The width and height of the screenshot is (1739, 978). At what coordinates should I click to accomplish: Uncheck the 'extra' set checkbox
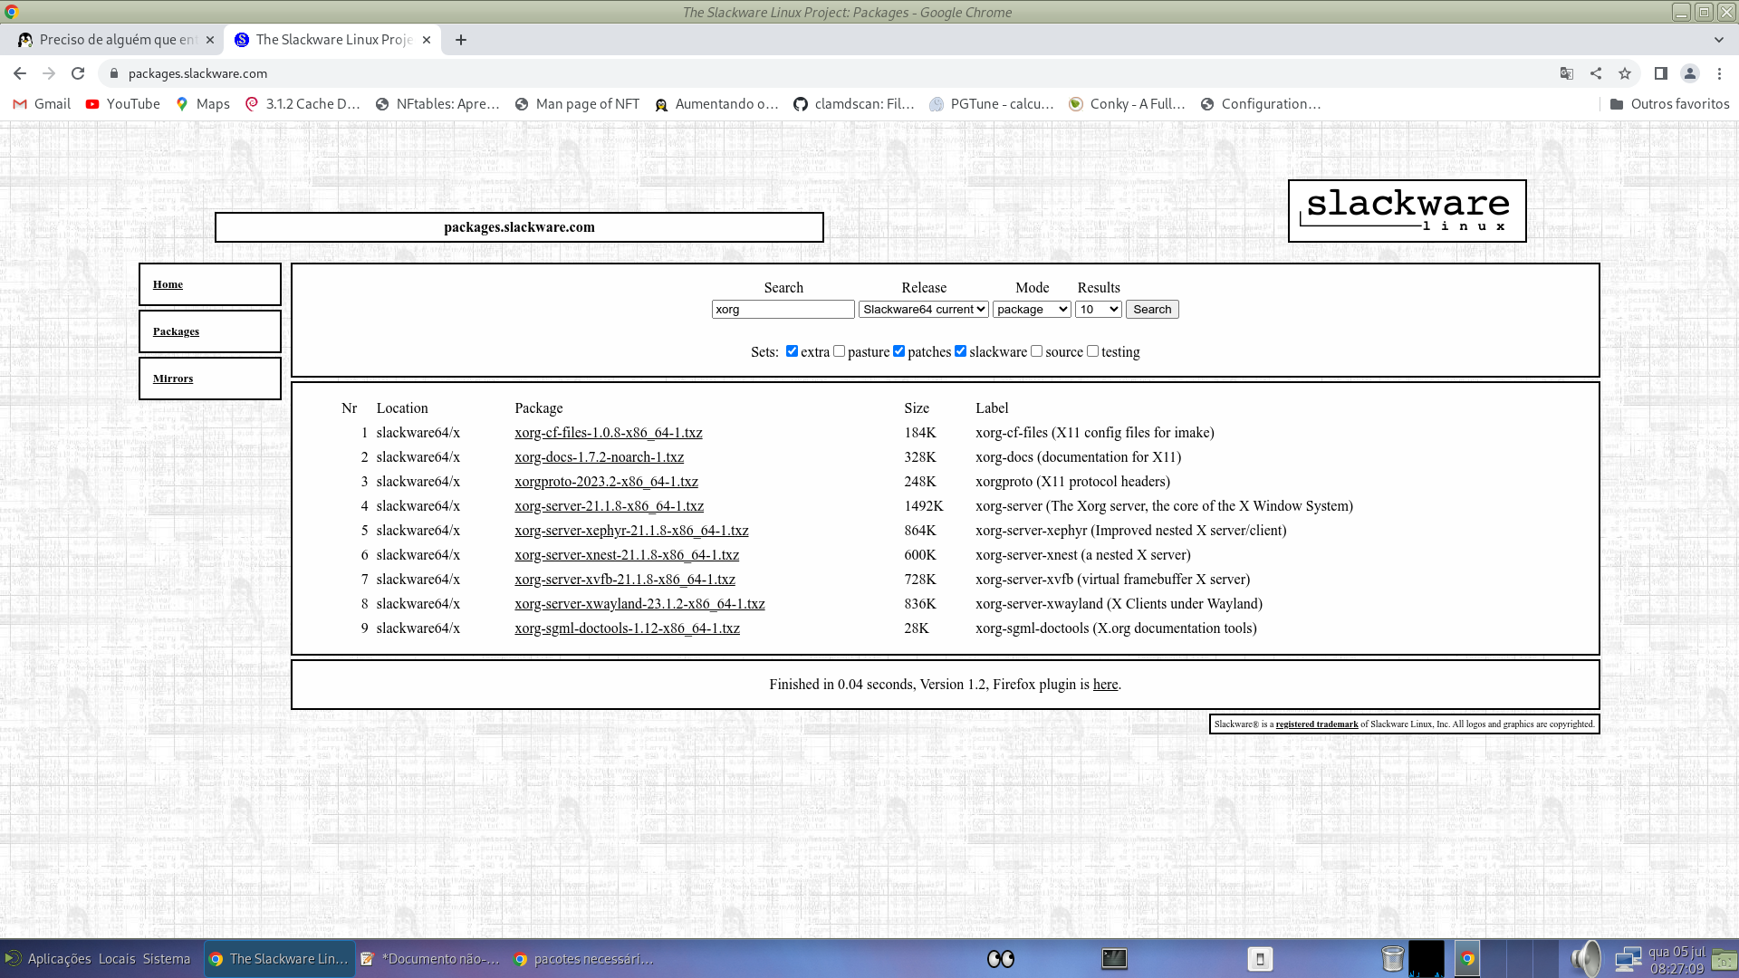[792, 351]
